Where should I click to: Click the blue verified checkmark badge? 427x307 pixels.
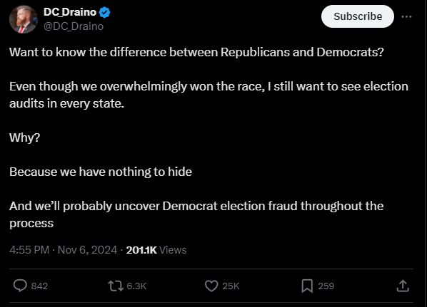click(x=104, y=13)
